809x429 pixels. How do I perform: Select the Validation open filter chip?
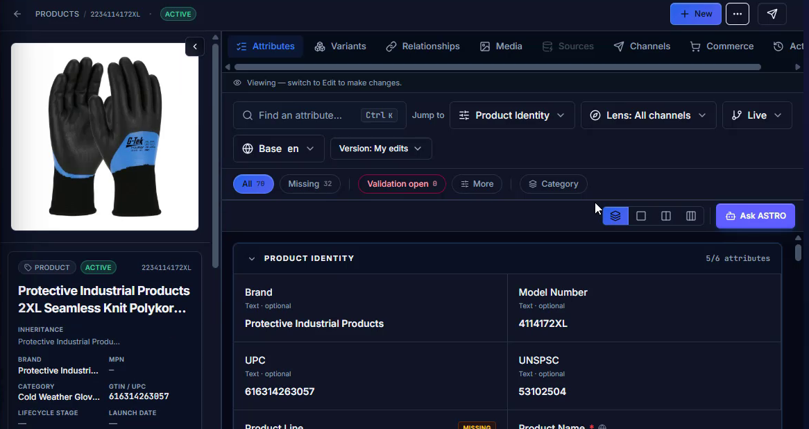pos(402,184)
